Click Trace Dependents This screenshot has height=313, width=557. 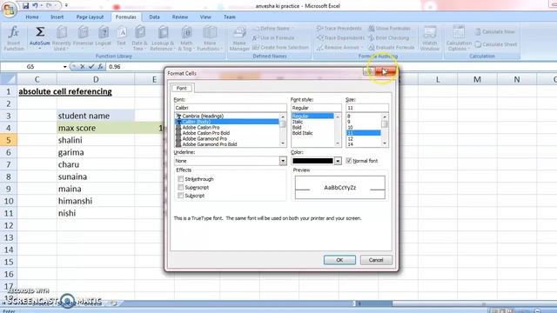tap(340, 37)
